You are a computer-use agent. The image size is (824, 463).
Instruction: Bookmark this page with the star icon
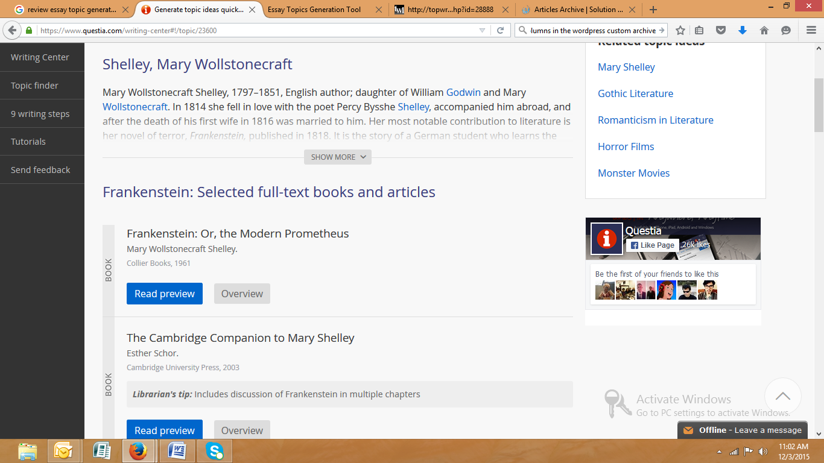click(680, 30)
